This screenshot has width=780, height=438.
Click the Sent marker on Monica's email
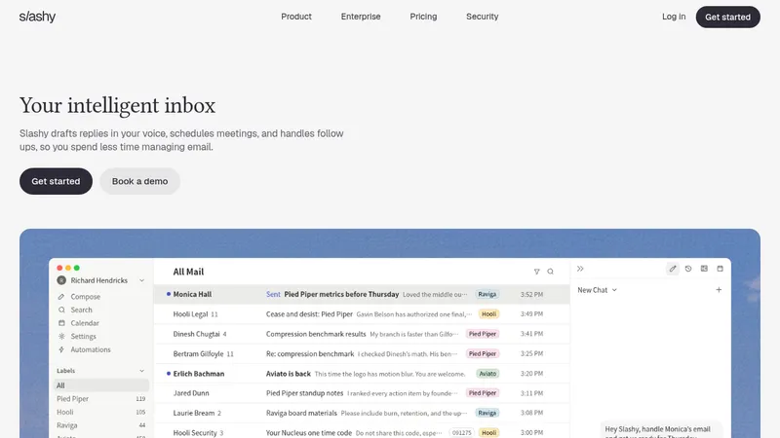point(273,295)
